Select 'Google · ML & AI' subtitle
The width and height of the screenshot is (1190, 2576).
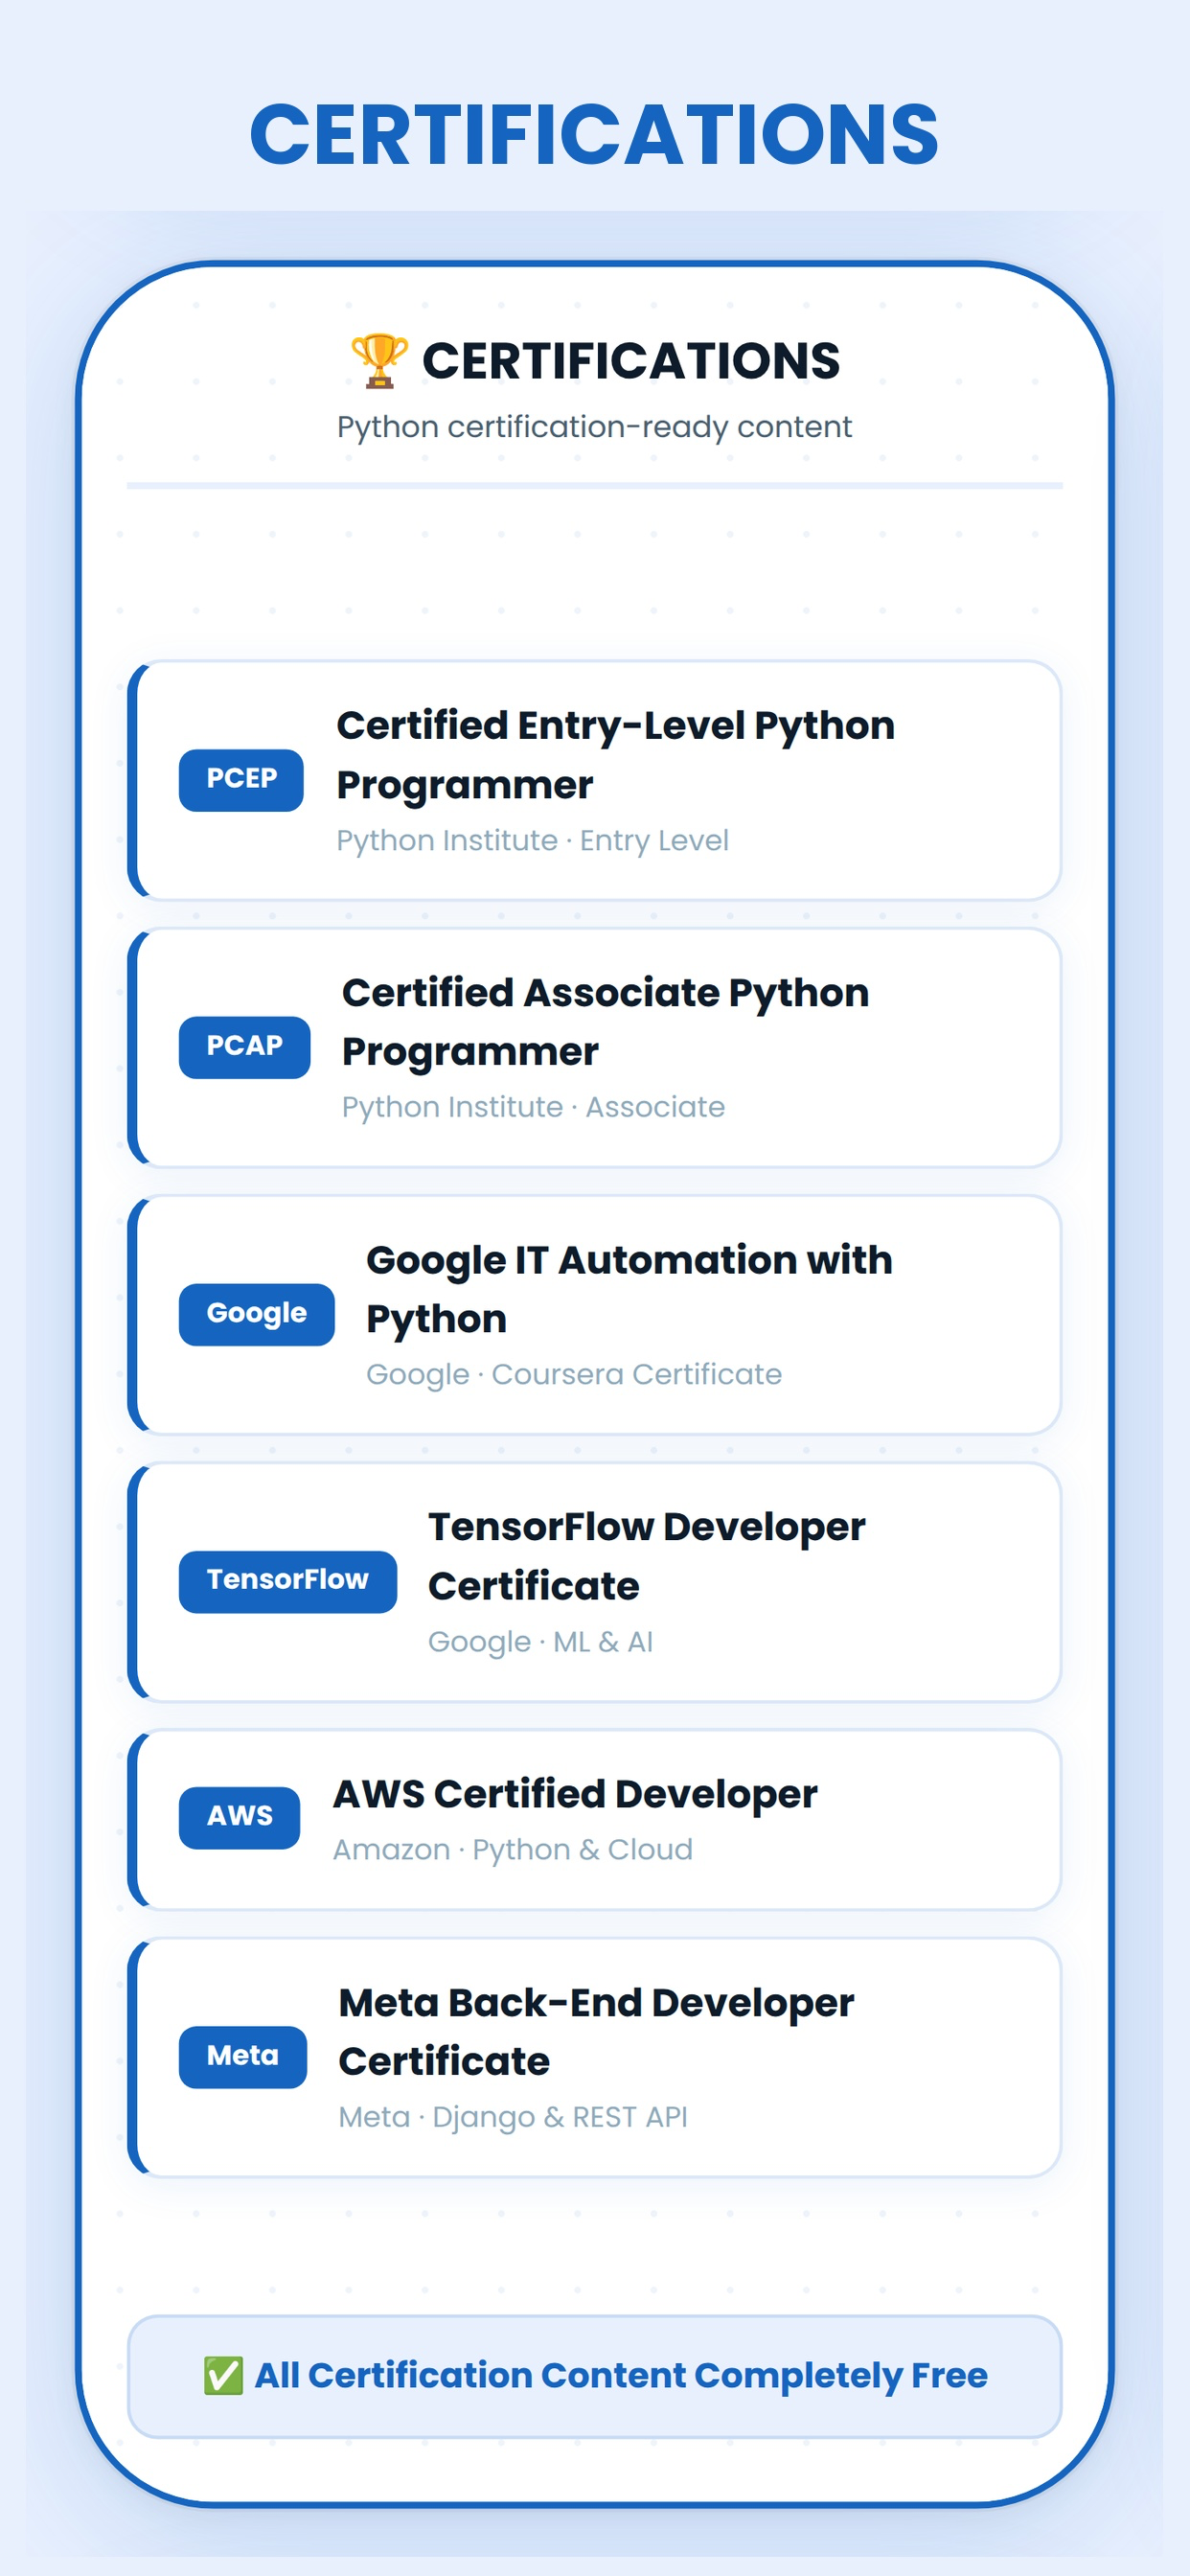[540, 1641]
